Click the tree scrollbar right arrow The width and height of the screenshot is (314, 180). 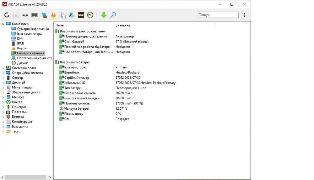(50, 177)
